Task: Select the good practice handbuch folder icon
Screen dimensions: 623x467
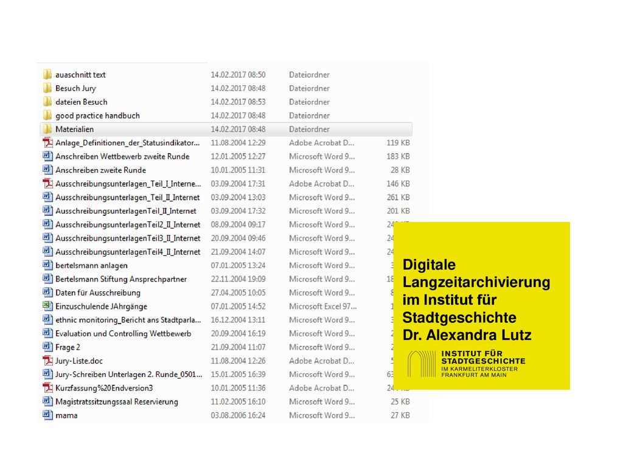Action: point(47,116)
